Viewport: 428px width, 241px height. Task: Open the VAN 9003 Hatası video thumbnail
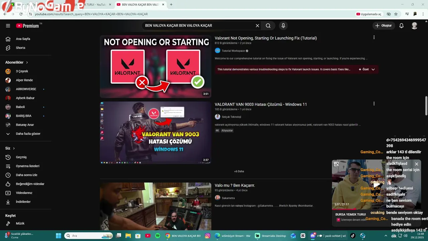click(155, 133)
